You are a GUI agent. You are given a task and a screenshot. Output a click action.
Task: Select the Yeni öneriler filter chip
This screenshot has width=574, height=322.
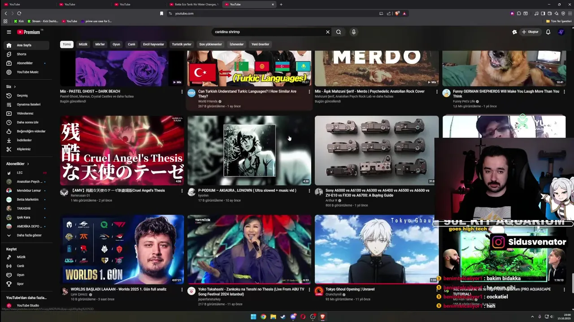[x=261, y=44]
